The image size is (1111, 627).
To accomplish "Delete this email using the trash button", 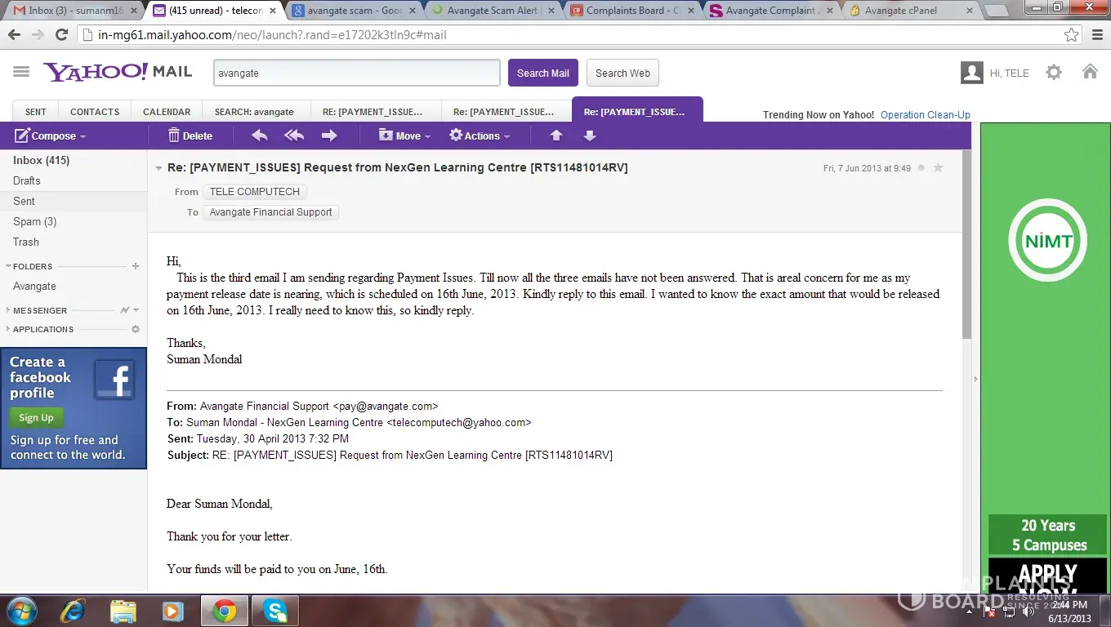I will point(190,136).
